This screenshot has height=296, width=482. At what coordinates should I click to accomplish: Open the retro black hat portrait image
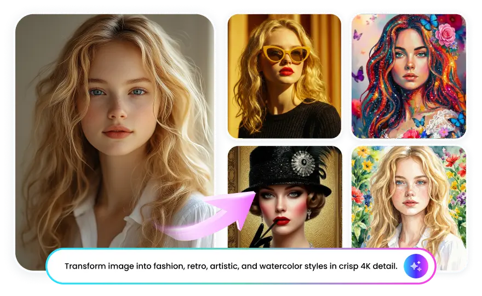tap(285, 197)
